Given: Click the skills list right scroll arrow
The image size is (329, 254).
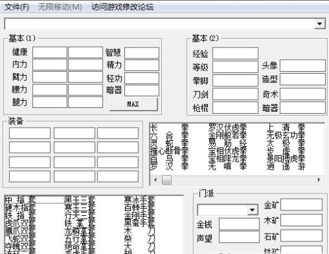Looking at the screenshot, I should pos(319,180).
